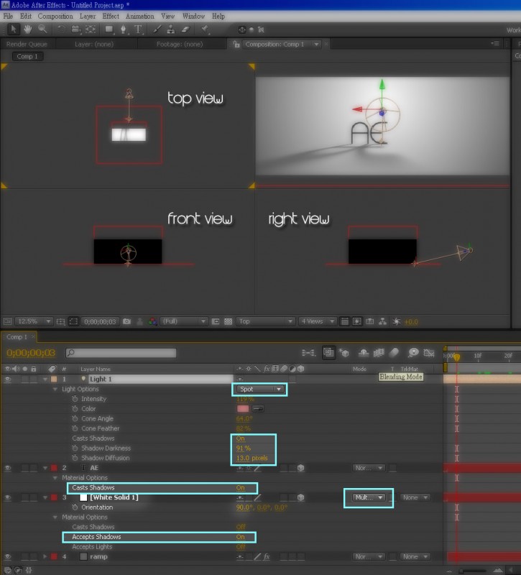This screenshot has height=575, width=521.
Task: Select the Hand tool
Action: [x=27, y=29]
